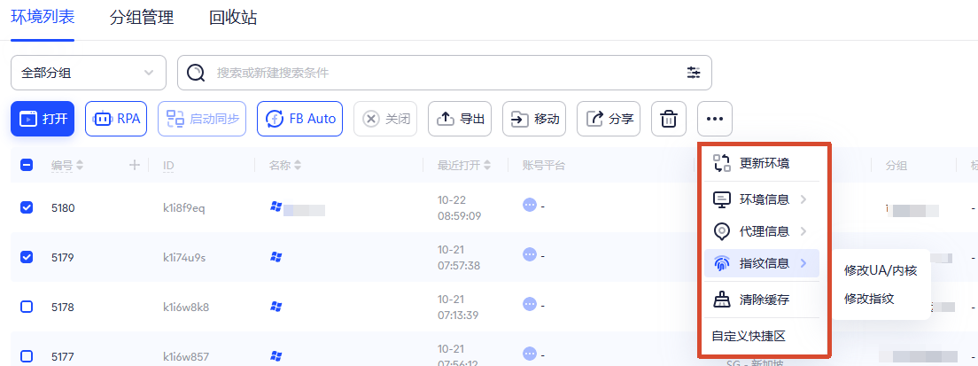Image resolution: width=978 pixels, height=366 pixels.
Task: Toggle the select-all header checkbox
Action: click(27, 165)
